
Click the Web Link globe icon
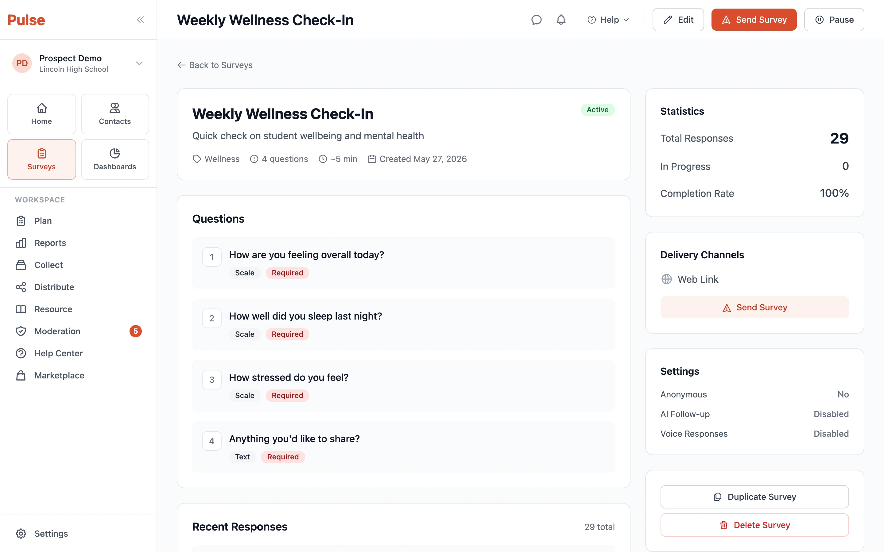coord(667,279)
